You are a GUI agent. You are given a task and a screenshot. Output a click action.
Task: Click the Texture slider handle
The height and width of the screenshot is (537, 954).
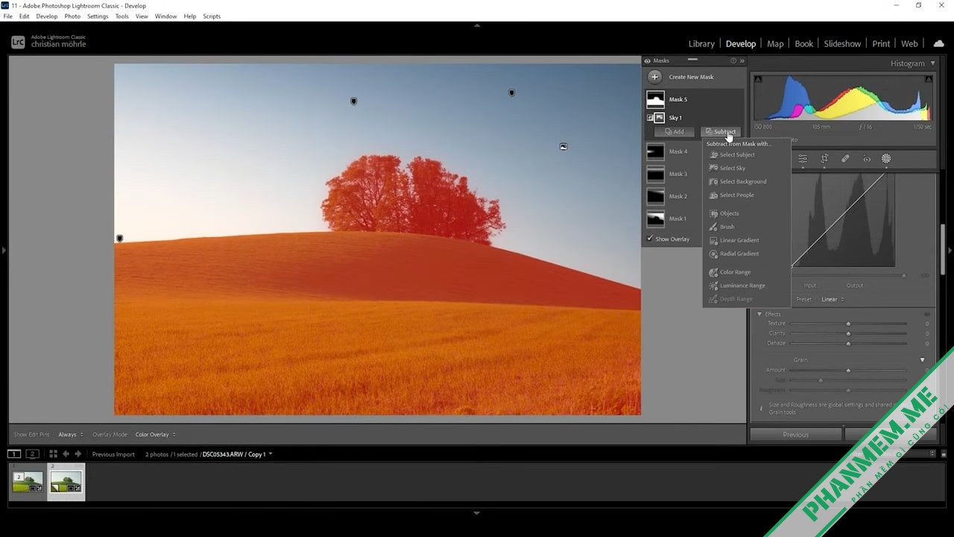pos(848,324)
